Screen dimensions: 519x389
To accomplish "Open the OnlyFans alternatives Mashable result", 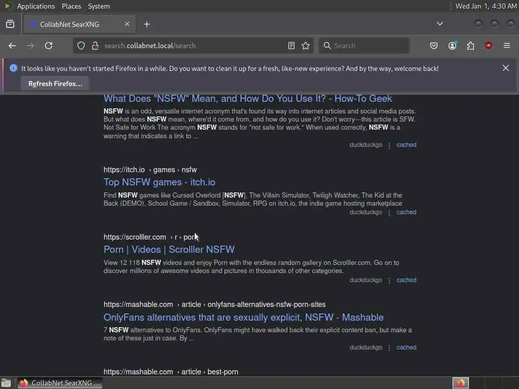I will click(243, 317).
